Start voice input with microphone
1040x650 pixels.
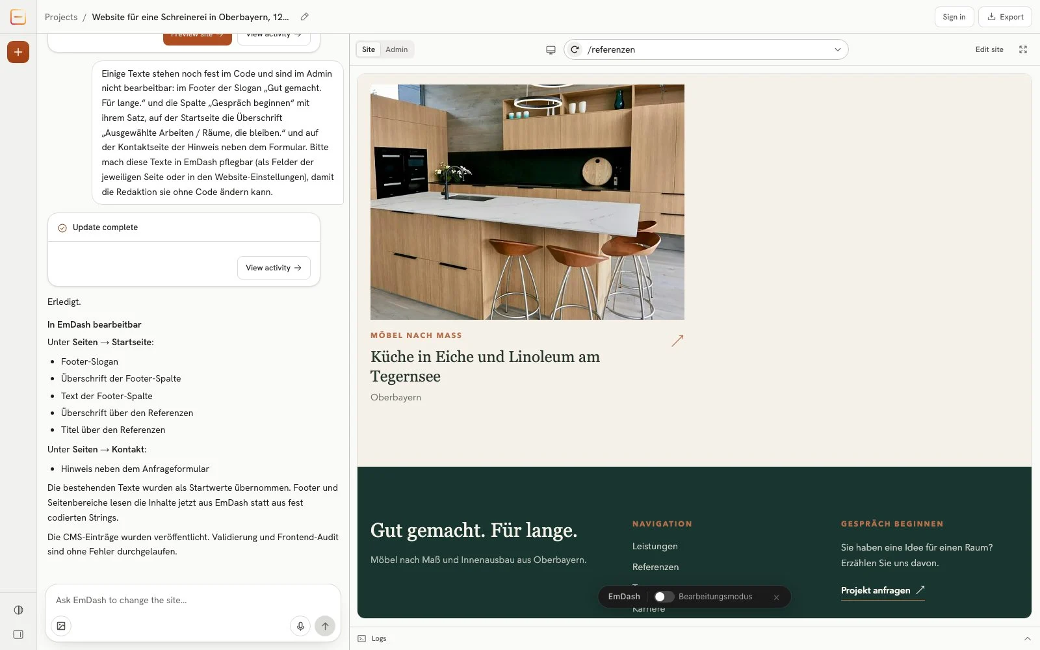click(x=300, y=626)
